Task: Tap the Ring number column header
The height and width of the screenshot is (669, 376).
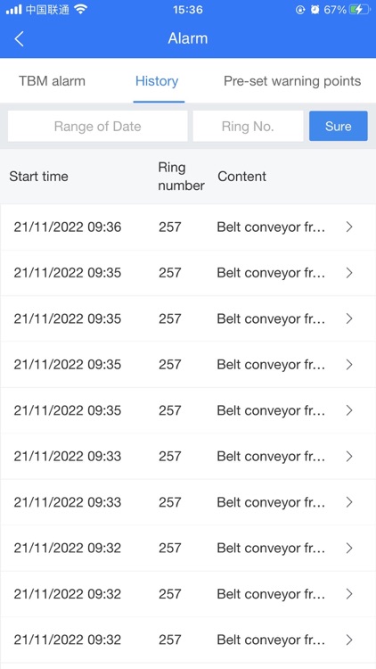Action: (181, 177)
